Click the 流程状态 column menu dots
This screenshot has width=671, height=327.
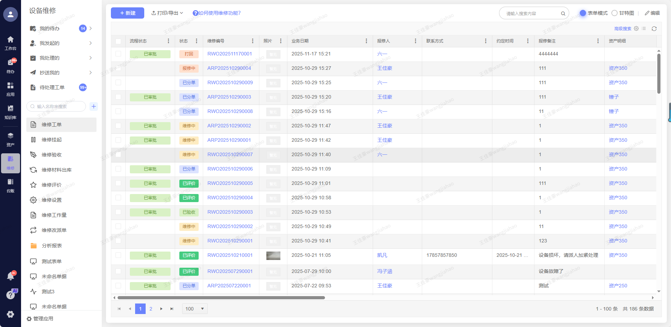pos(168,41)
